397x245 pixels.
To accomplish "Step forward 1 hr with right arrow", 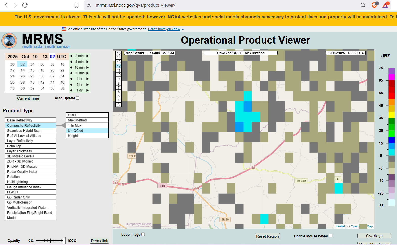I will pos(88,79).
